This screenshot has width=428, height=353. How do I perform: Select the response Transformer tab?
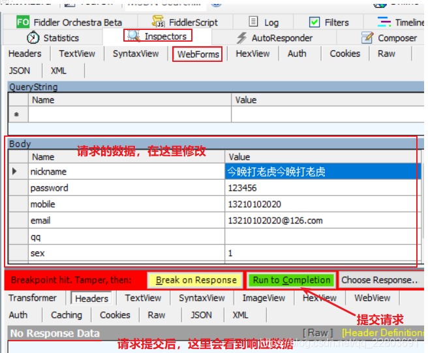(x=33, y=298)
